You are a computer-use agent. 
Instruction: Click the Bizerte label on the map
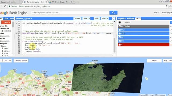point(95,61)
